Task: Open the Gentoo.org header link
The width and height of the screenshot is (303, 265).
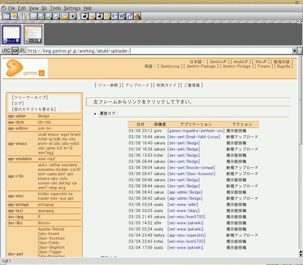Action: [170, 66]
